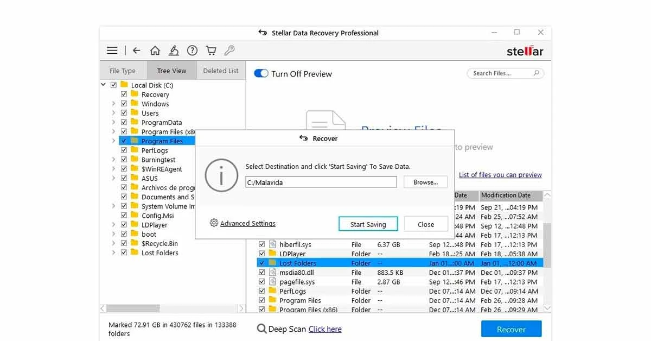
Task: Toggle Turn Off Preview
Action: [x=261, y=73]
